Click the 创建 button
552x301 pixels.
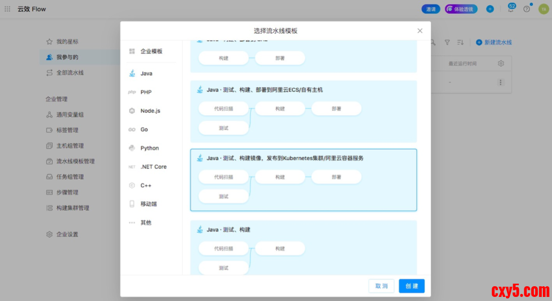coord(411,286)
